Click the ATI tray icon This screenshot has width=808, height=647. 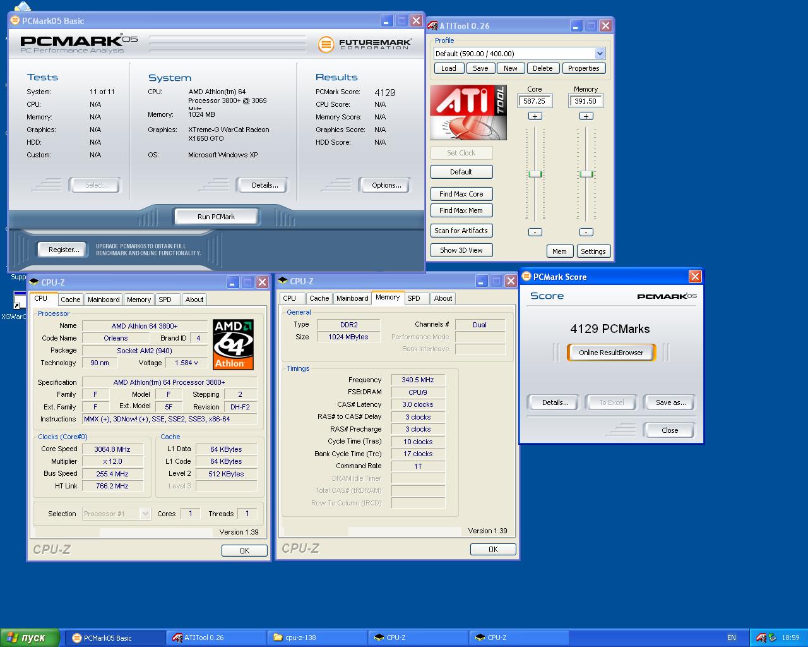click(761, 638)
